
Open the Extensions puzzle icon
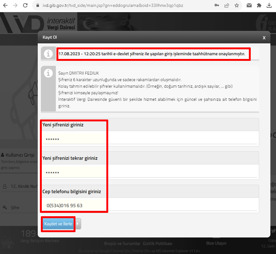[x=259, y=5]
